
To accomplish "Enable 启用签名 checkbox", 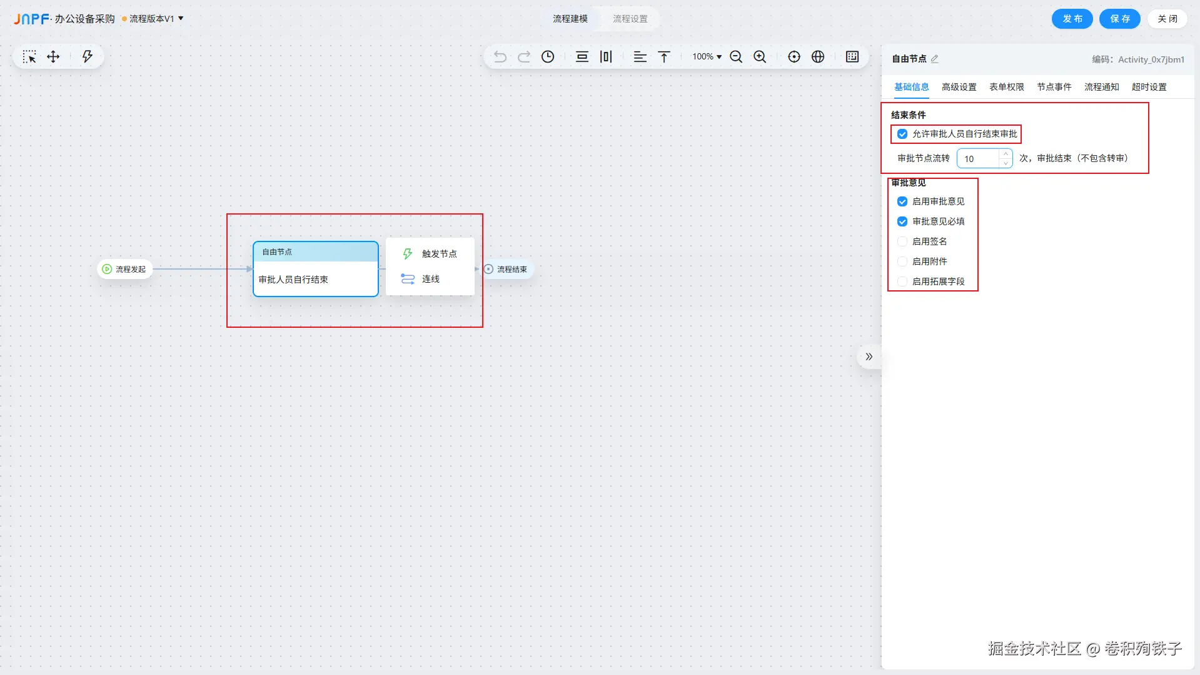I will (x=902, y=241).
